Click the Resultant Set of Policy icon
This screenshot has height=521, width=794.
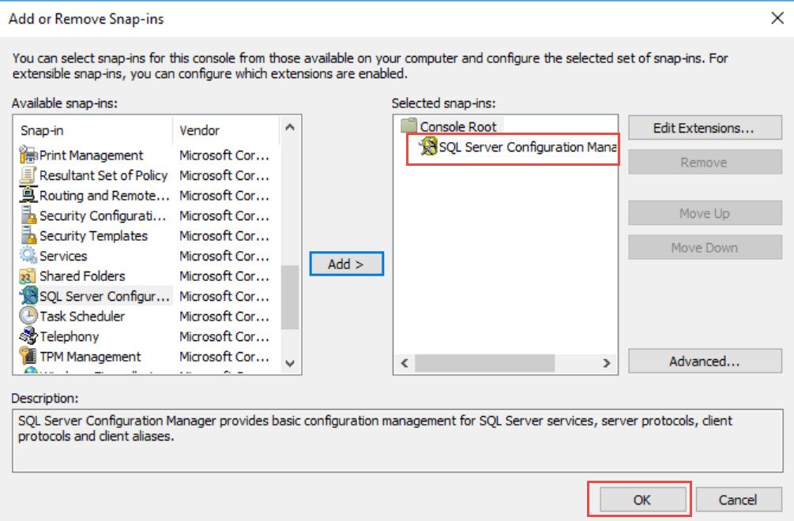tap(28, 175)
